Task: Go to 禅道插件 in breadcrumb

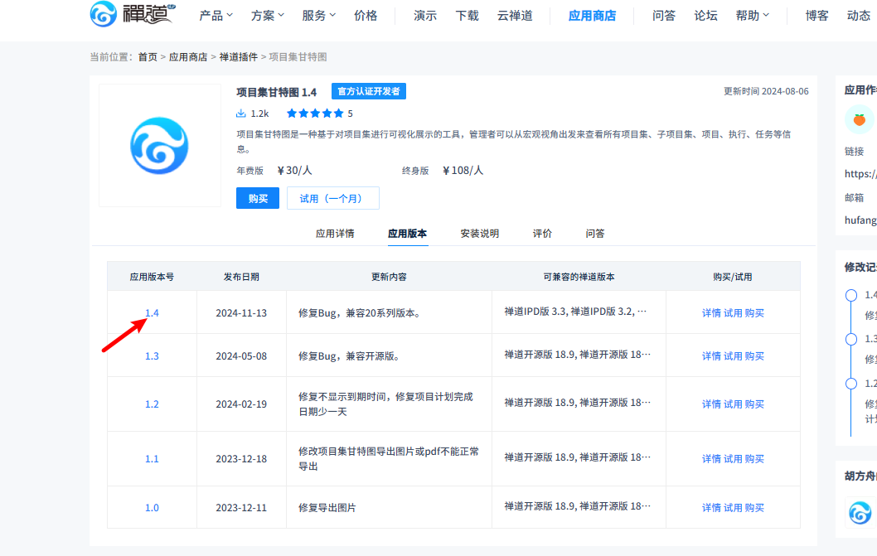Action: click(238, 57)
